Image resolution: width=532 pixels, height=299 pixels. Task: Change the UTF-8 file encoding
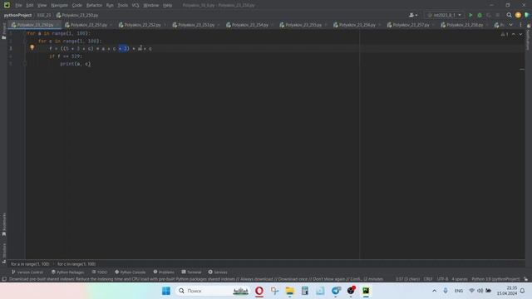point(442,279)
